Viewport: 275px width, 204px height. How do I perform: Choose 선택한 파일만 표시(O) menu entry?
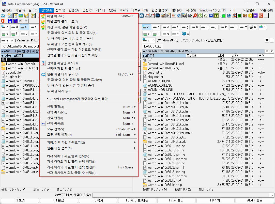click(x=89, y=63)
